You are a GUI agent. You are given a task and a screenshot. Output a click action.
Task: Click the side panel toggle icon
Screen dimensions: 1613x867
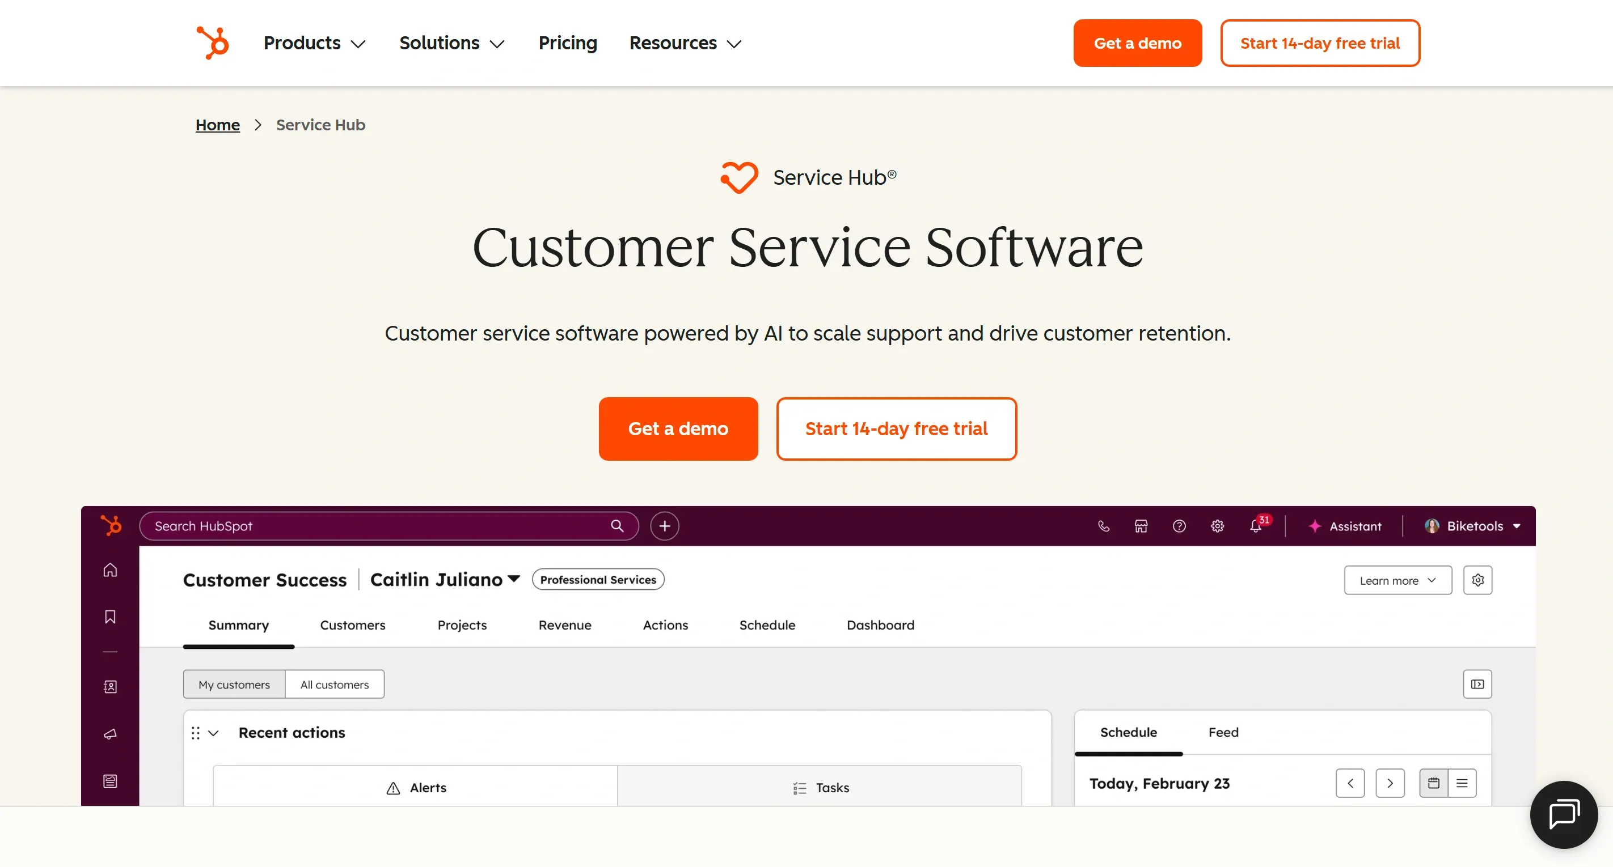pos(1478,684)
